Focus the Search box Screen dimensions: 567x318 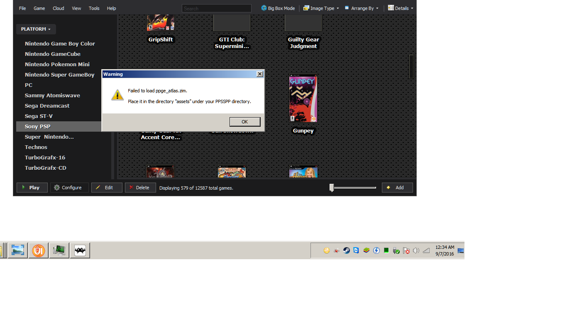click(217, 8)
